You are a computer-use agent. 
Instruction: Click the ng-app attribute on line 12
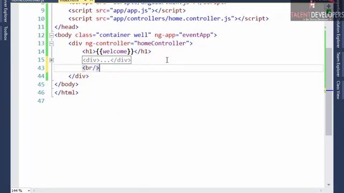165,35
